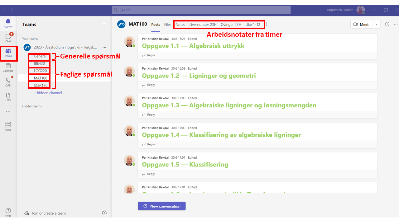This screenshot has width=399, height=224.
Task: Click the Search box
Action: click(201, 10)
